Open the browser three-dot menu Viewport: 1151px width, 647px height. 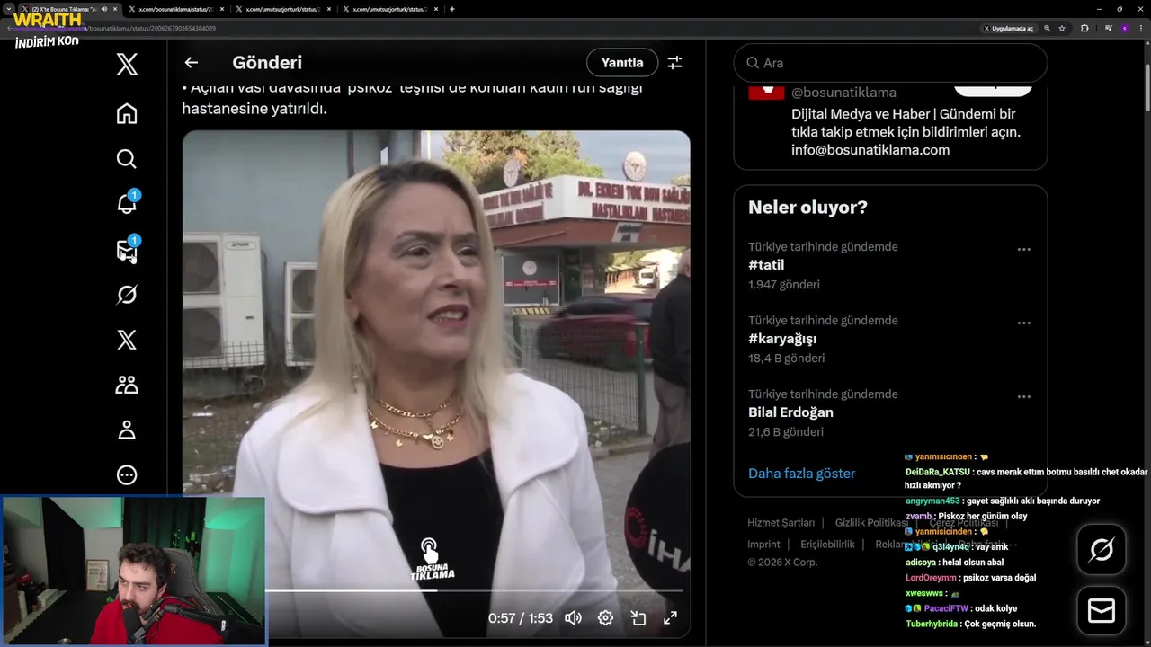point(1140,28)
